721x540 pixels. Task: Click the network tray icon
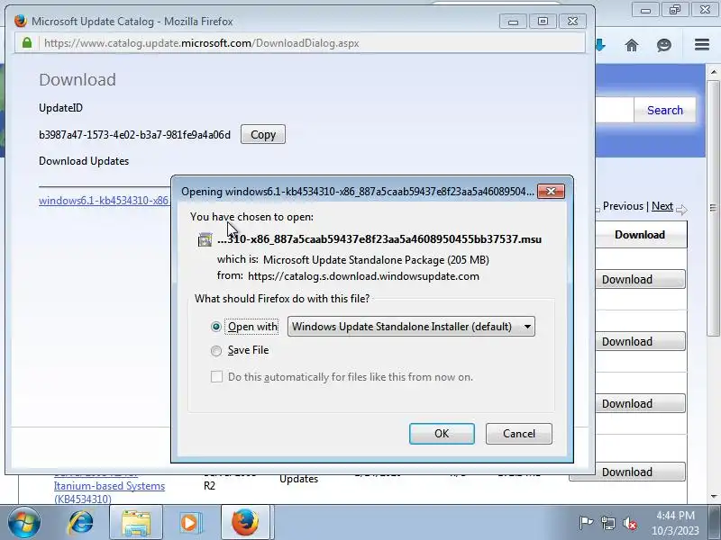[x=607, y=523]
